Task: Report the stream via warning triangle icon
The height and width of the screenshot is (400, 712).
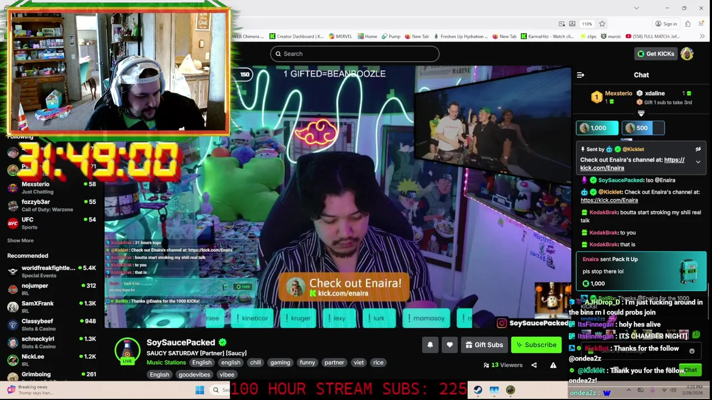Action: [553, 365]
